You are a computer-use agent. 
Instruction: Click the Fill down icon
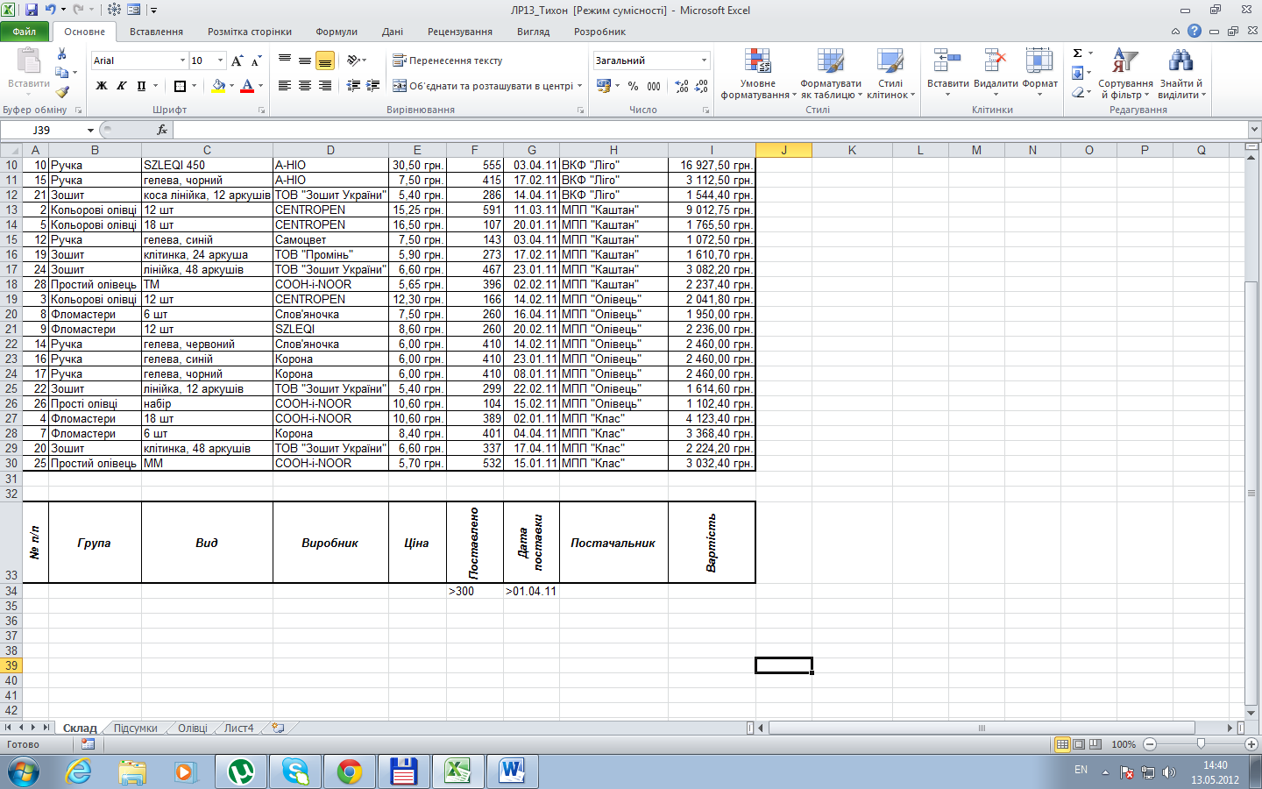pyautogui.click(x=1078, y=73)
